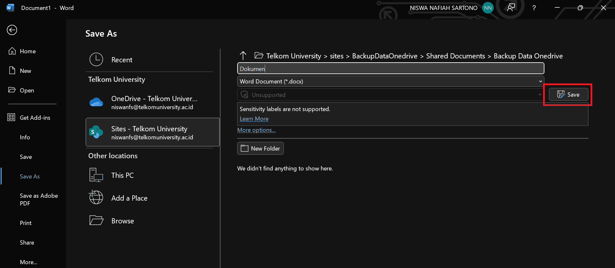Open Help question mark icon
Image resolution: width=615 pixels, height=268 pixels.
(x=534, y=8)
